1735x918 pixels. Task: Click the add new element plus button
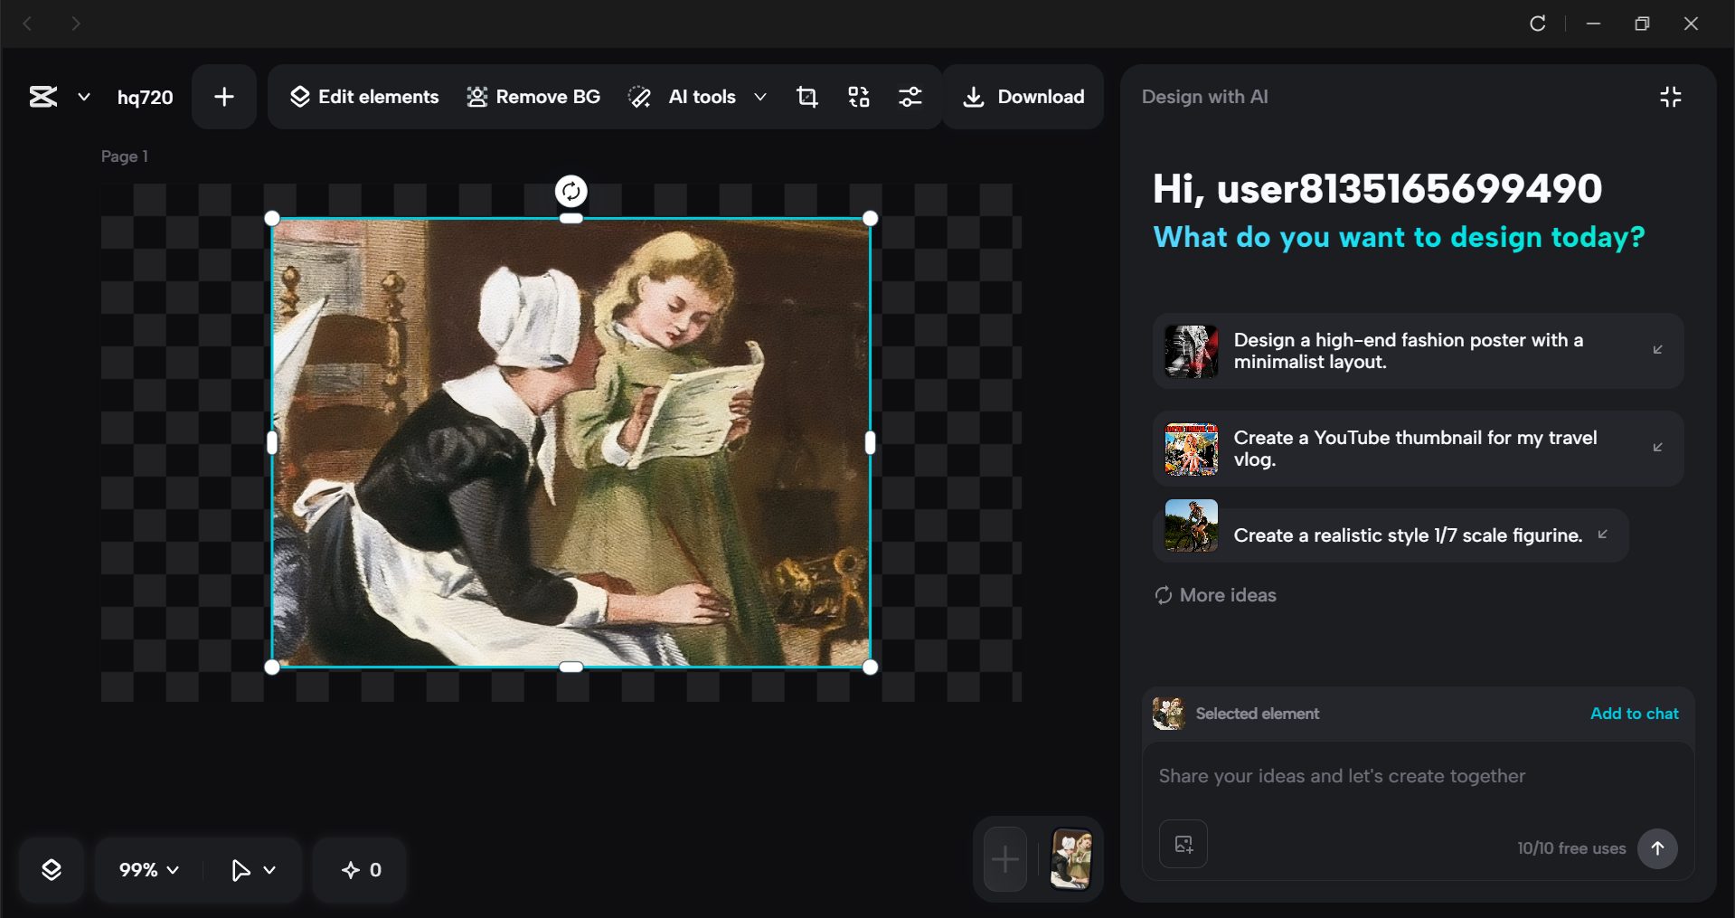[223, 97]
